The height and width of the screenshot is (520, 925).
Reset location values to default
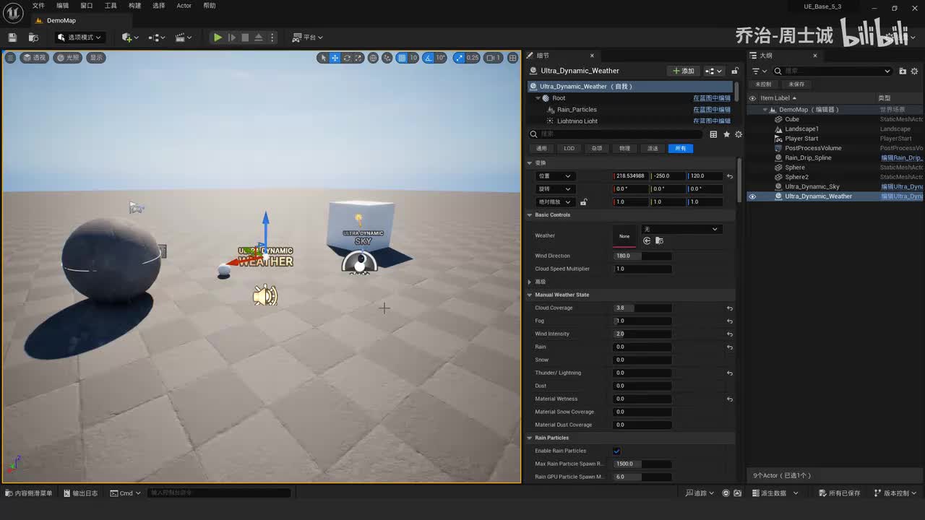730,176
